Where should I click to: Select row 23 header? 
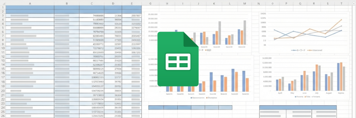(3, 104)
